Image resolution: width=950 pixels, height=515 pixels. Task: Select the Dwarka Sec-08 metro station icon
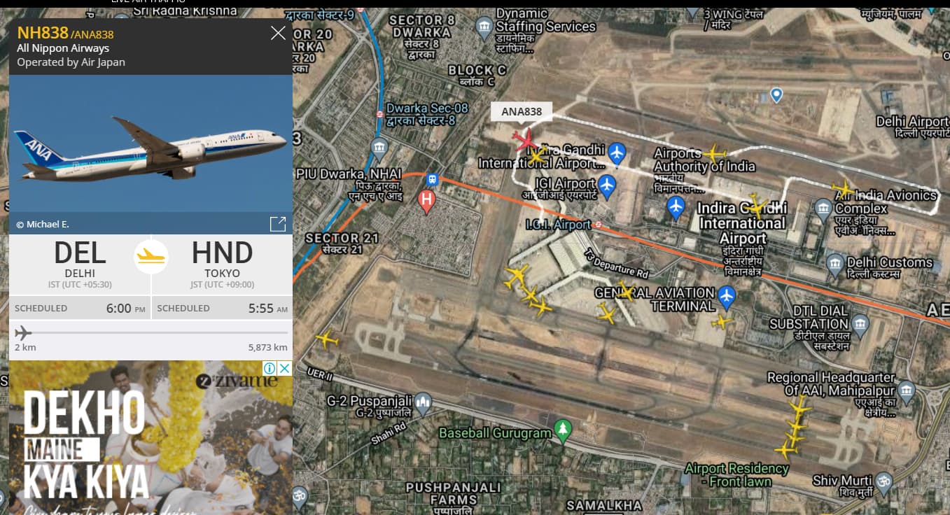click(379, 113)
